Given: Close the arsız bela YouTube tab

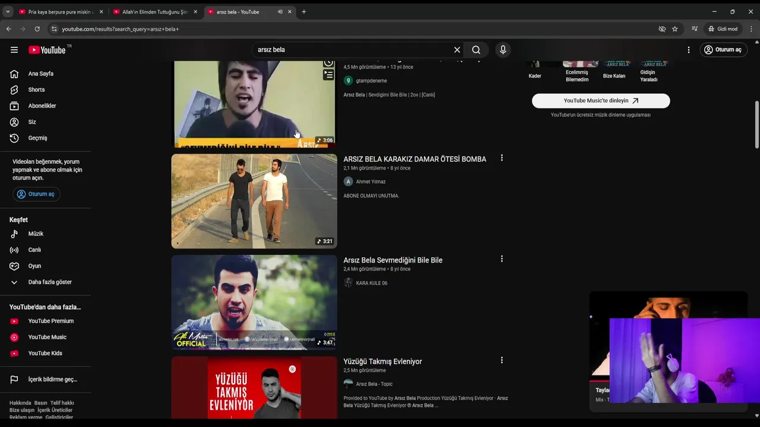Looking at the screenshot, I should [x=289, y=12].
